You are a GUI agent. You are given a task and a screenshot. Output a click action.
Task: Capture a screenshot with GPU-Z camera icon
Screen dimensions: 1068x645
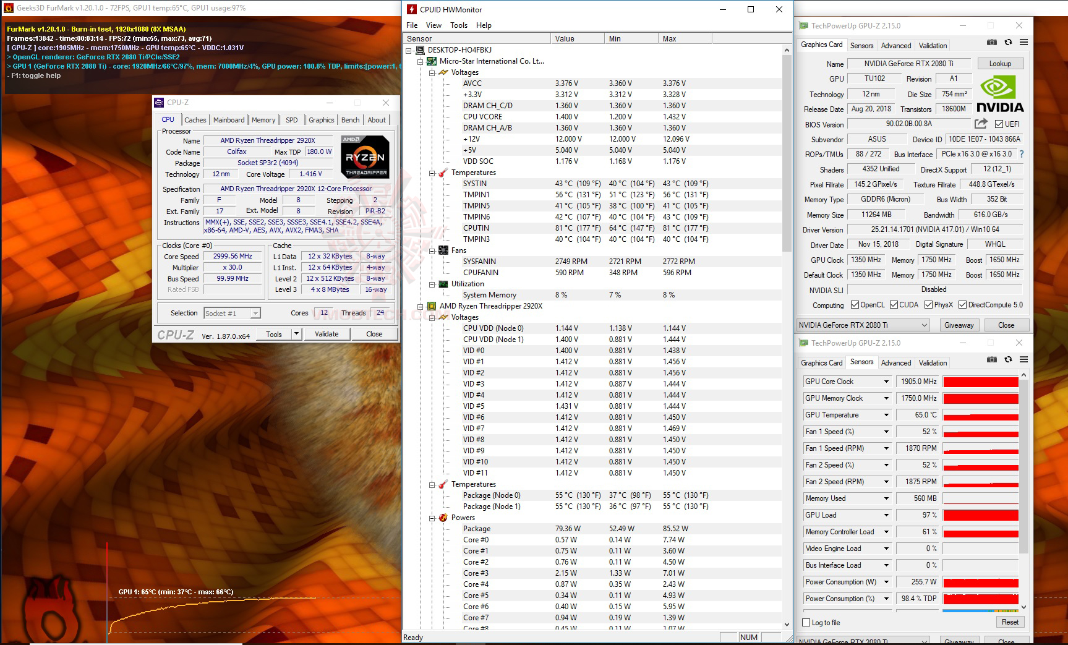point(992,42)
